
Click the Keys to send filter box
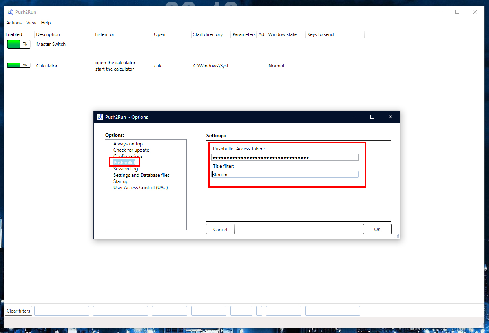pyautogui.click(x=333, y=311)
